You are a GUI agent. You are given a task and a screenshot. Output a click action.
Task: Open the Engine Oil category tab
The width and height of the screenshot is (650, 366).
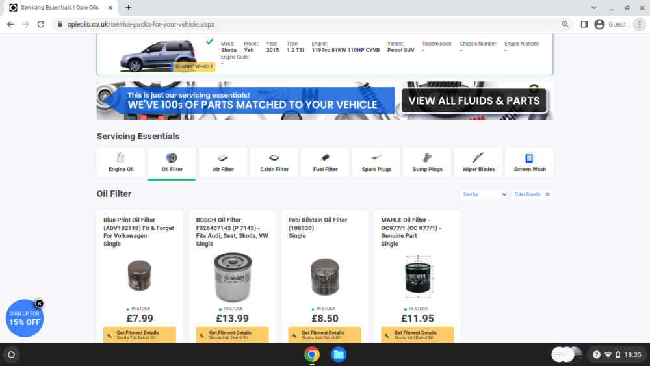click(121, 162)
